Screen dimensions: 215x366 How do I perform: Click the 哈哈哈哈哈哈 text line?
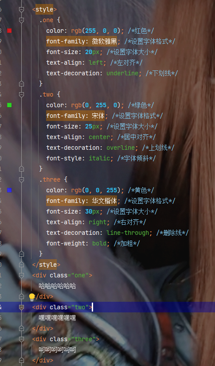(57, 286)
